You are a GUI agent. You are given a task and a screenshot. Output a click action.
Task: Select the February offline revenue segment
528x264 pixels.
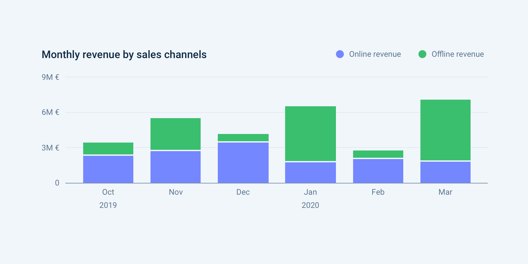(x=378, y=154)
